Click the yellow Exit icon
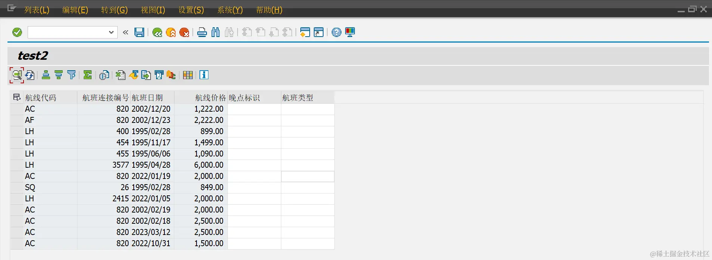The width and height of the screenshot is (712, 260). tap(171, 32)
